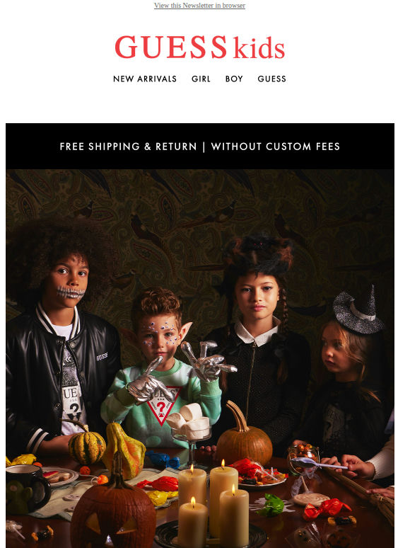Open the GUESS navigation link
This screenshot has width=410, height=548.
click(272, 79)
